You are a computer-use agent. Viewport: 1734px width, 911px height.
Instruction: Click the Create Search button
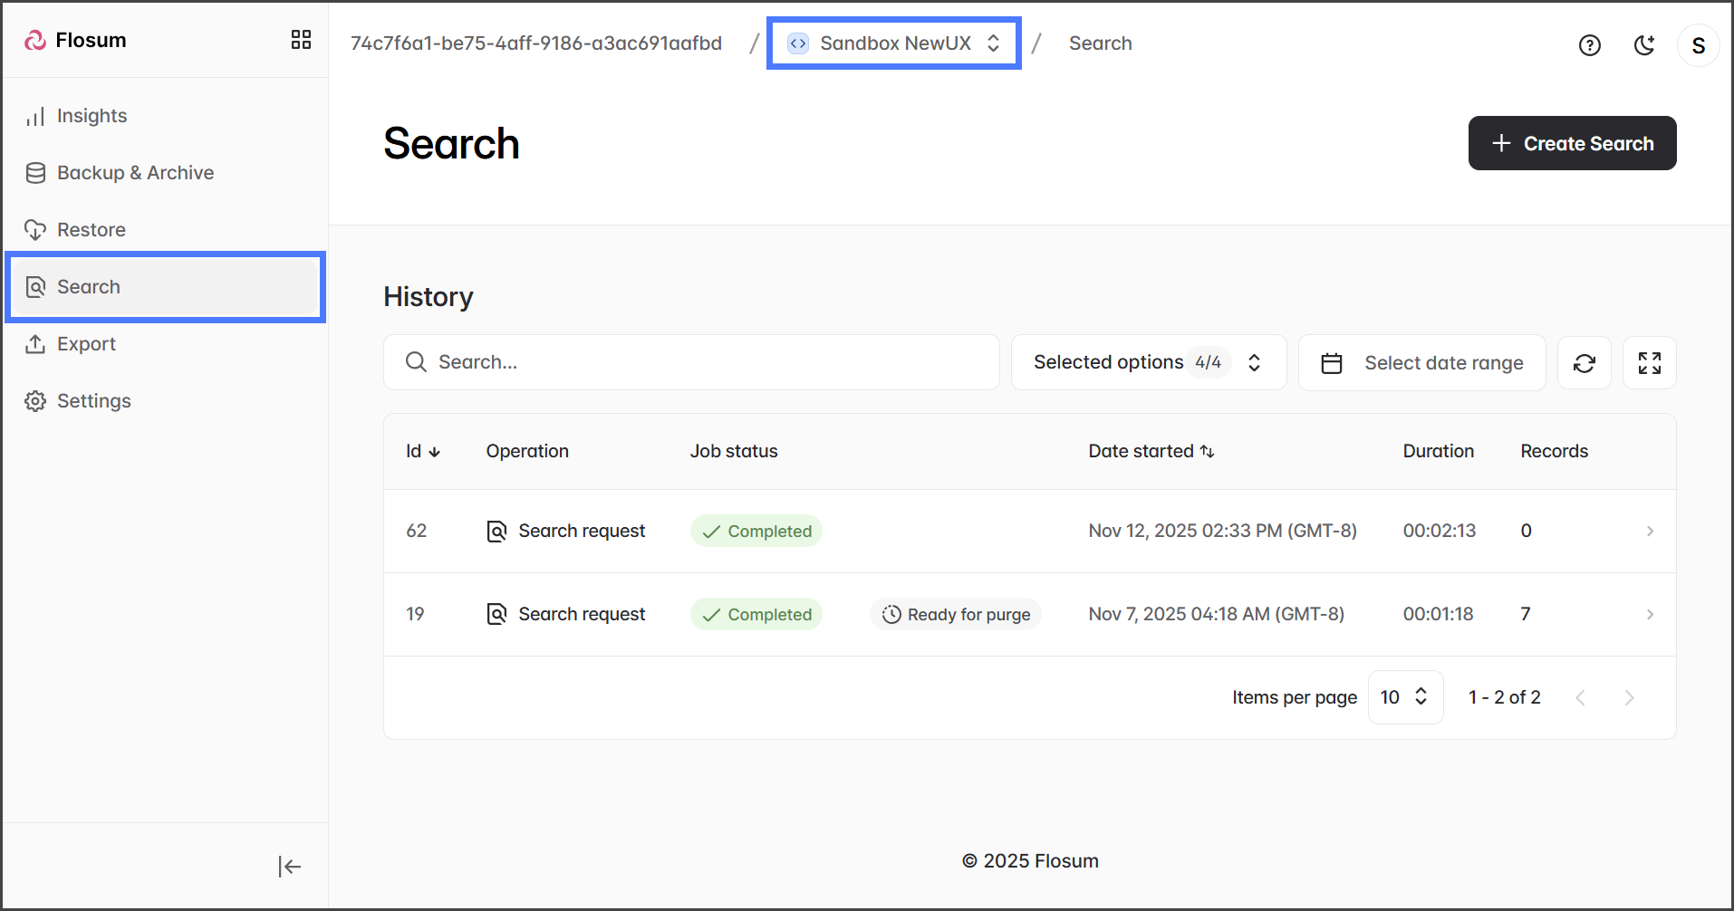click(1571, 143)
